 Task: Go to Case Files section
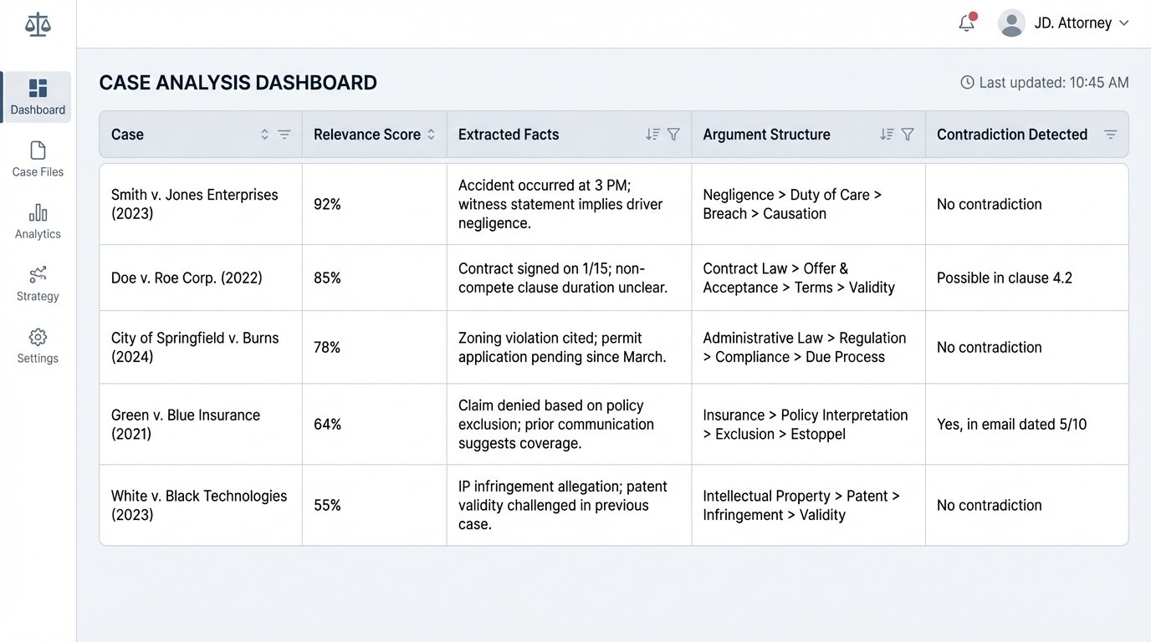pos(38,159)
